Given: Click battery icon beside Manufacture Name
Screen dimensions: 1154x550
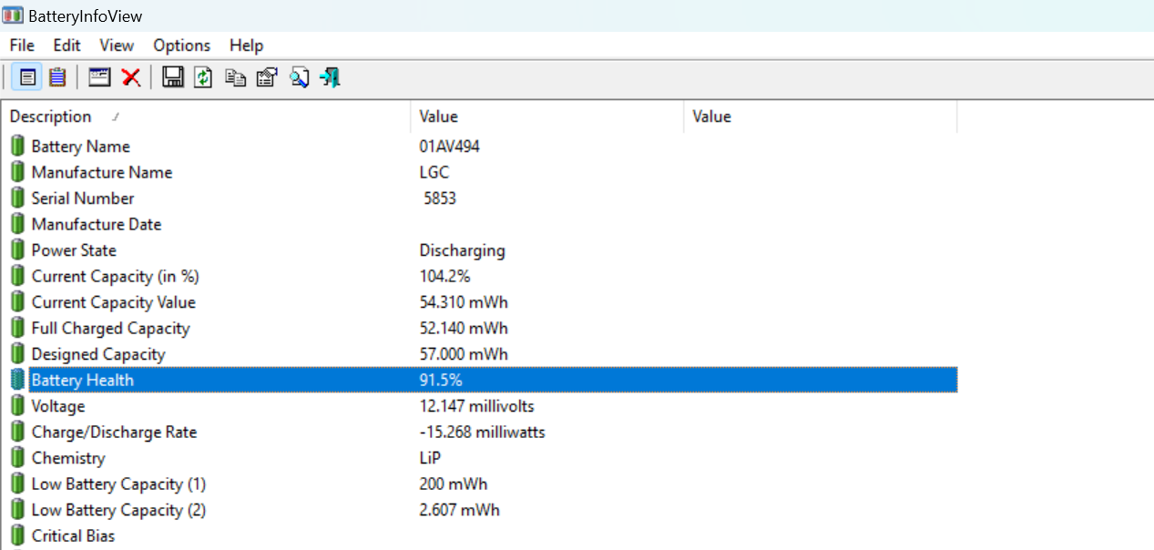Looking at the screenshot, I should coord(17,172).
